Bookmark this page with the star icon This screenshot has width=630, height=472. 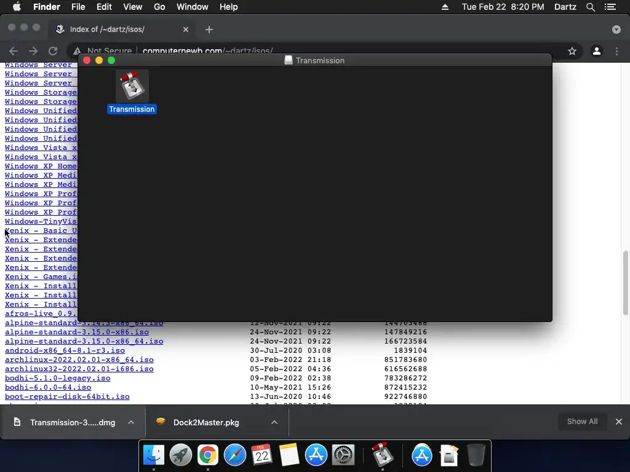pos(572,51)
